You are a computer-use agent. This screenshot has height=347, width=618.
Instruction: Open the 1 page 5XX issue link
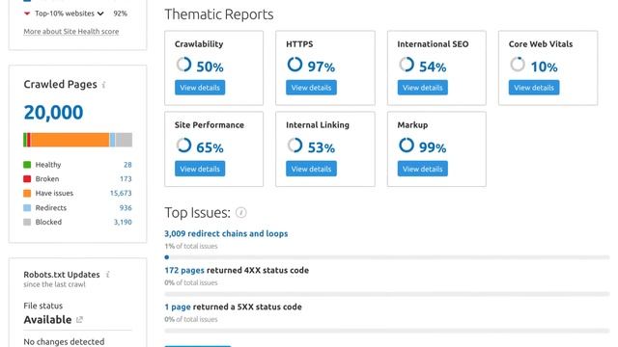pyautogui.click(x=178, y=307)
